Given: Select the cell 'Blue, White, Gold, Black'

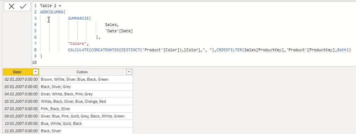Looking at the screenshot, I should pyautogui.click(x=86, y=123).
